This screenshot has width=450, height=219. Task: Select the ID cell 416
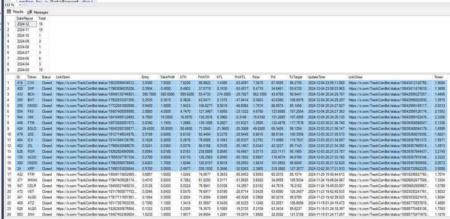[x=21, y=83]
